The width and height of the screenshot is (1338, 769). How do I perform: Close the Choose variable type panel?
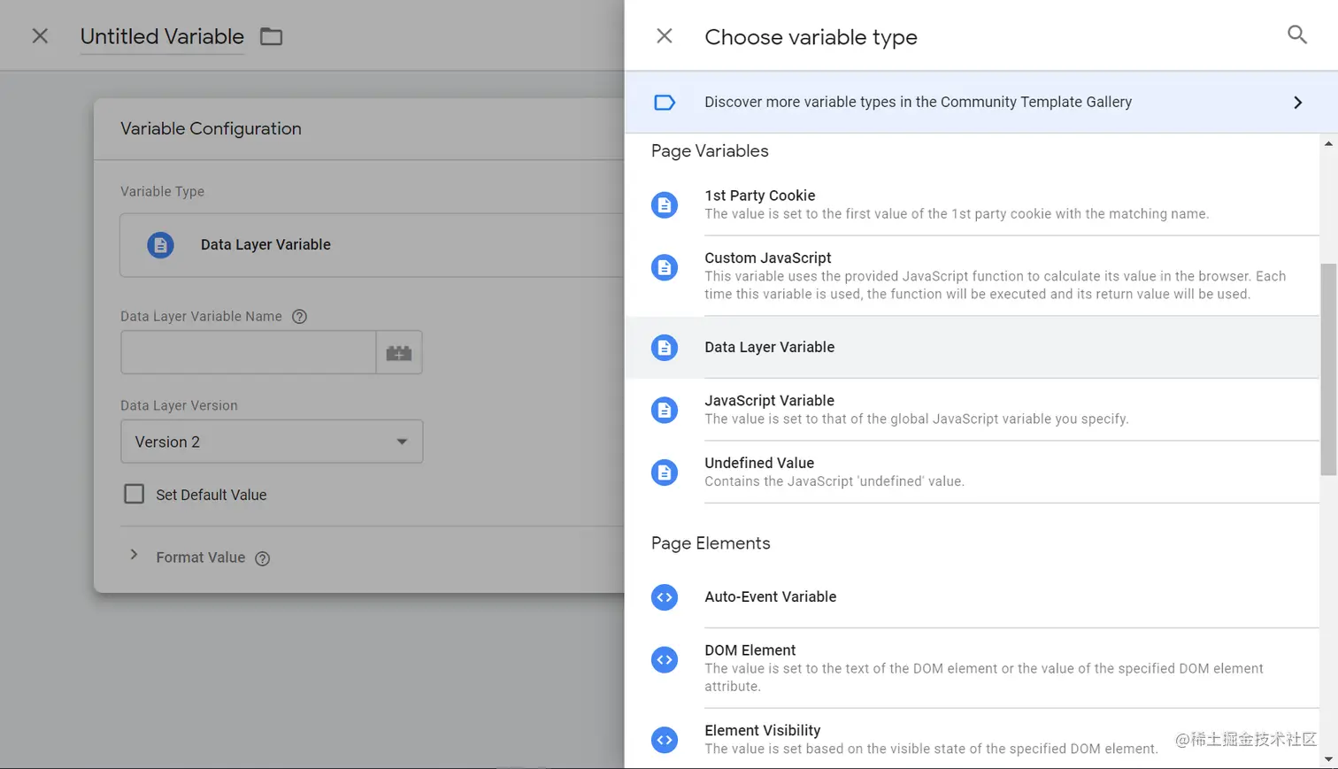click(665, 36)
